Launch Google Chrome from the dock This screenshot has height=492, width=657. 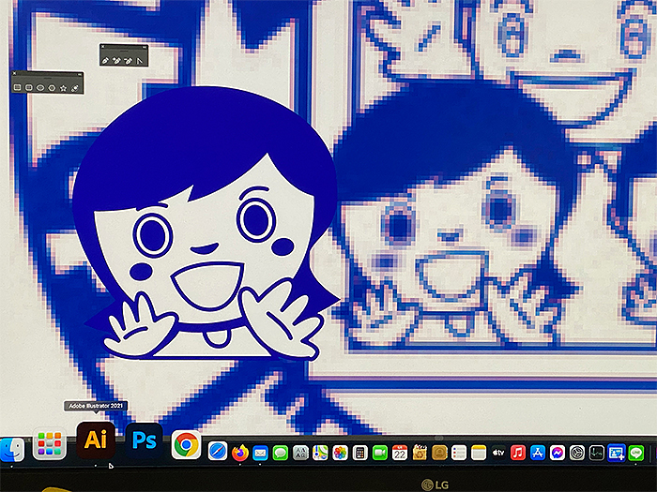pos(186,442)
